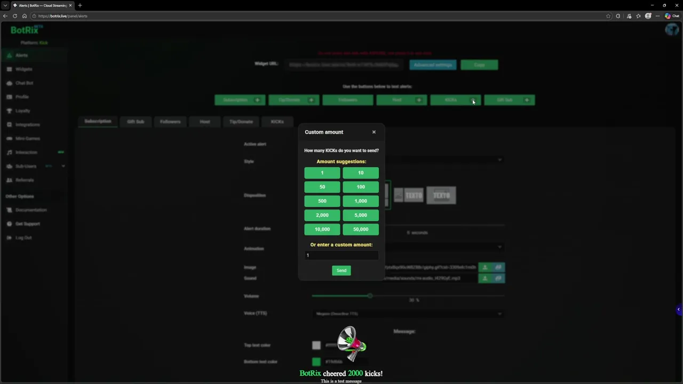Open gallery icon in the Image row
Screen dimensions: 683x384
(498, 267)
